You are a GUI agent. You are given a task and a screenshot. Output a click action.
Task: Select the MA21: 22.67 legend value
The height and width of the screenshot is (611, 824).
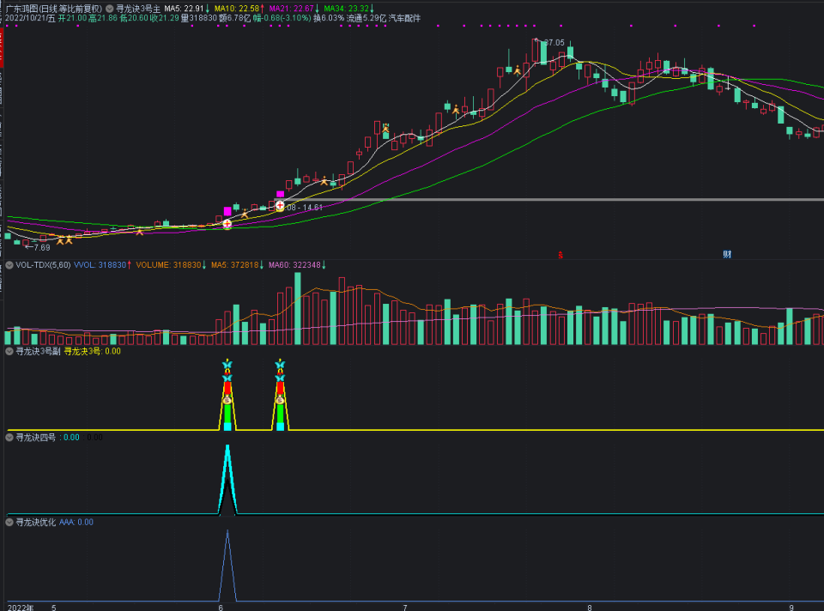(x=294, y=9)
